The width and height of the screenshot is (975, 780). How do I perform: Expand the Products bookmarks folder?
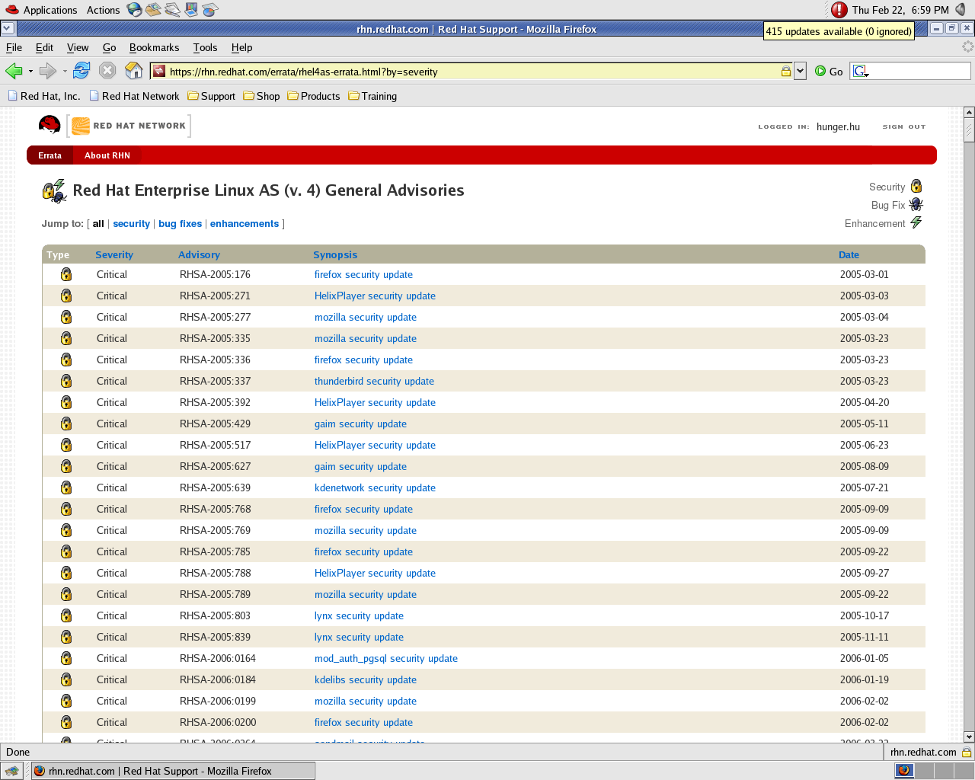pyautogui.click(x=314, y=96)
